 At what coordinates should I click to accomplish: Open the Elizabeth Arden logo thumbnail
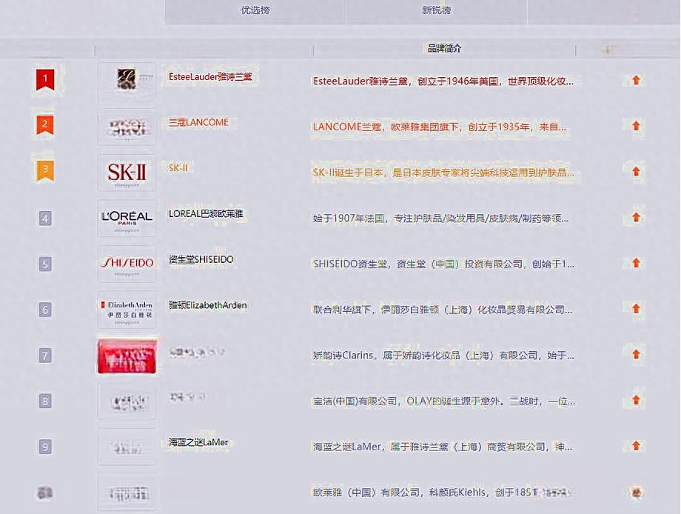[x=127, y=310]
